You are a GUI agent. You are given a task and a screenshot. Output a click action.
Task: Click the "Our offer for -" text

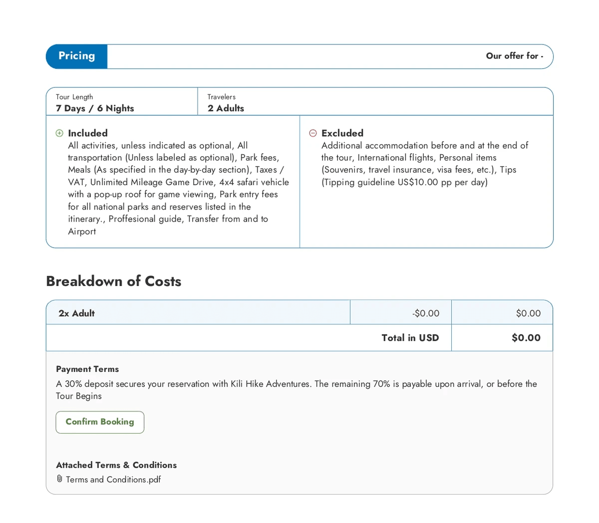(x=514, y=56)
